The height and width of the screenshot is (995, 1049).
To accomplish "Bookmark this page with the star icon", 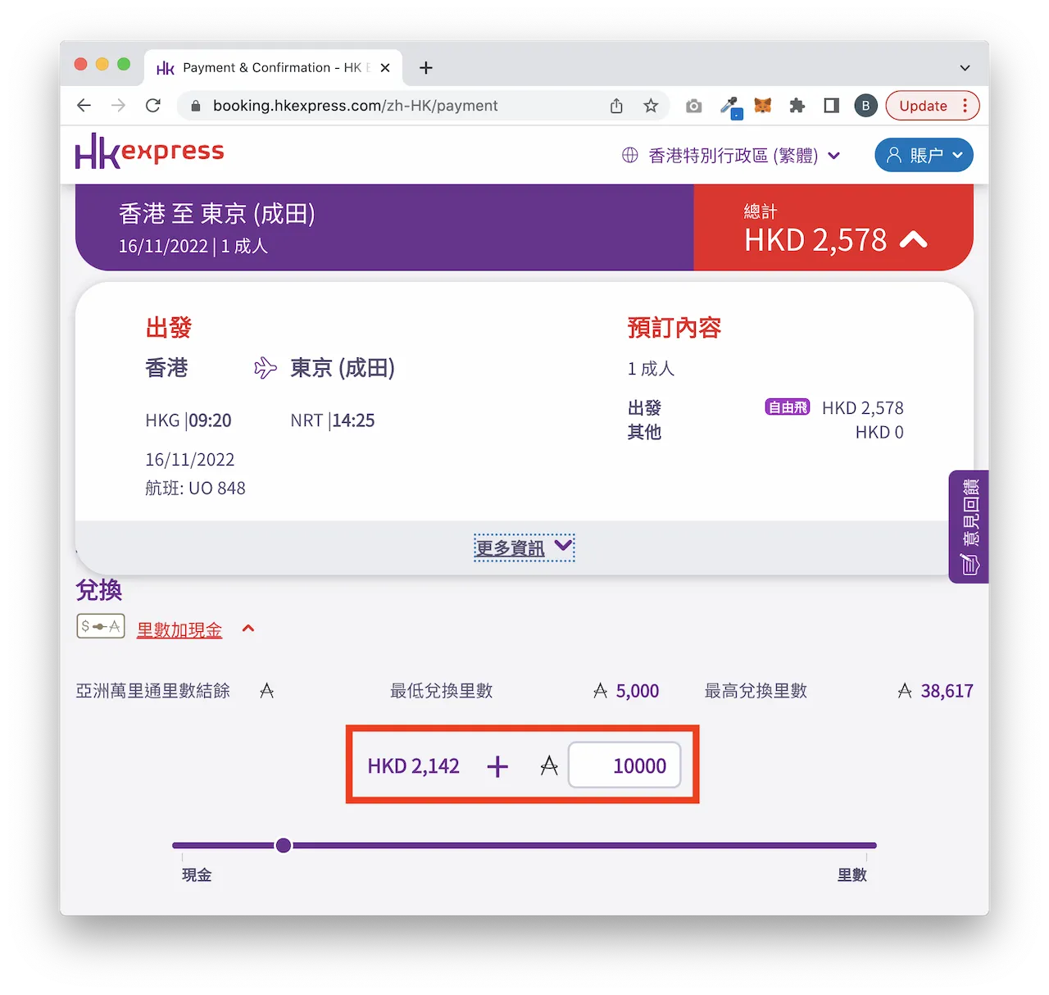I will pos(651,106).
